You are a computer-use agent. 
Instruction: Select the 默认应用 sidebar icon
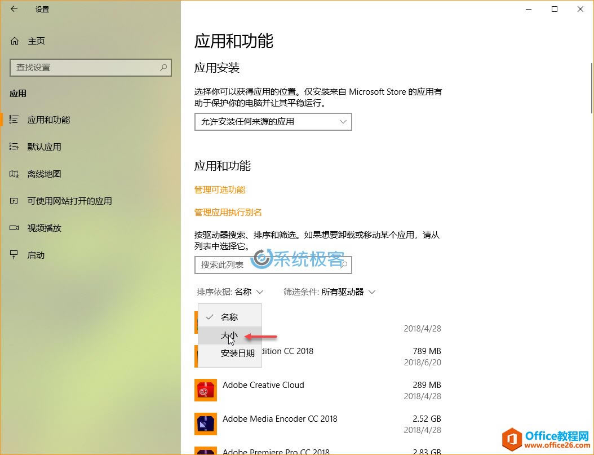click(14, 147)
